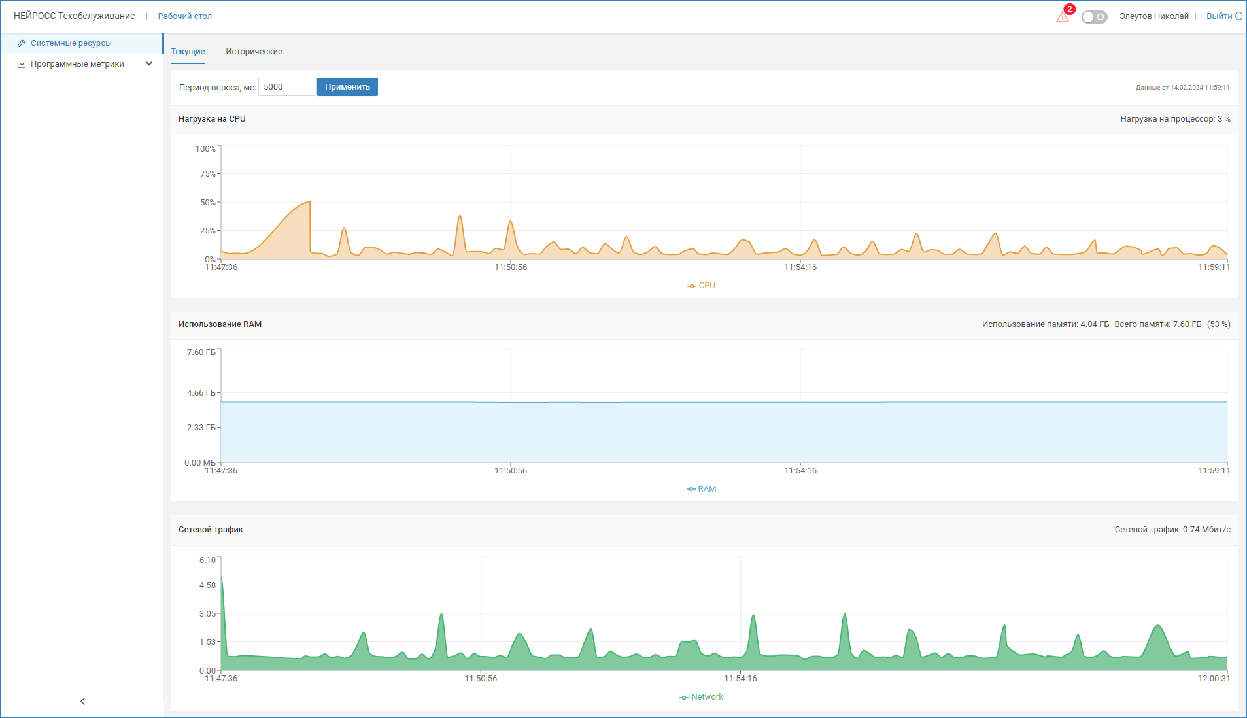Click the first network spike at chart start

(x=222, y=577)
